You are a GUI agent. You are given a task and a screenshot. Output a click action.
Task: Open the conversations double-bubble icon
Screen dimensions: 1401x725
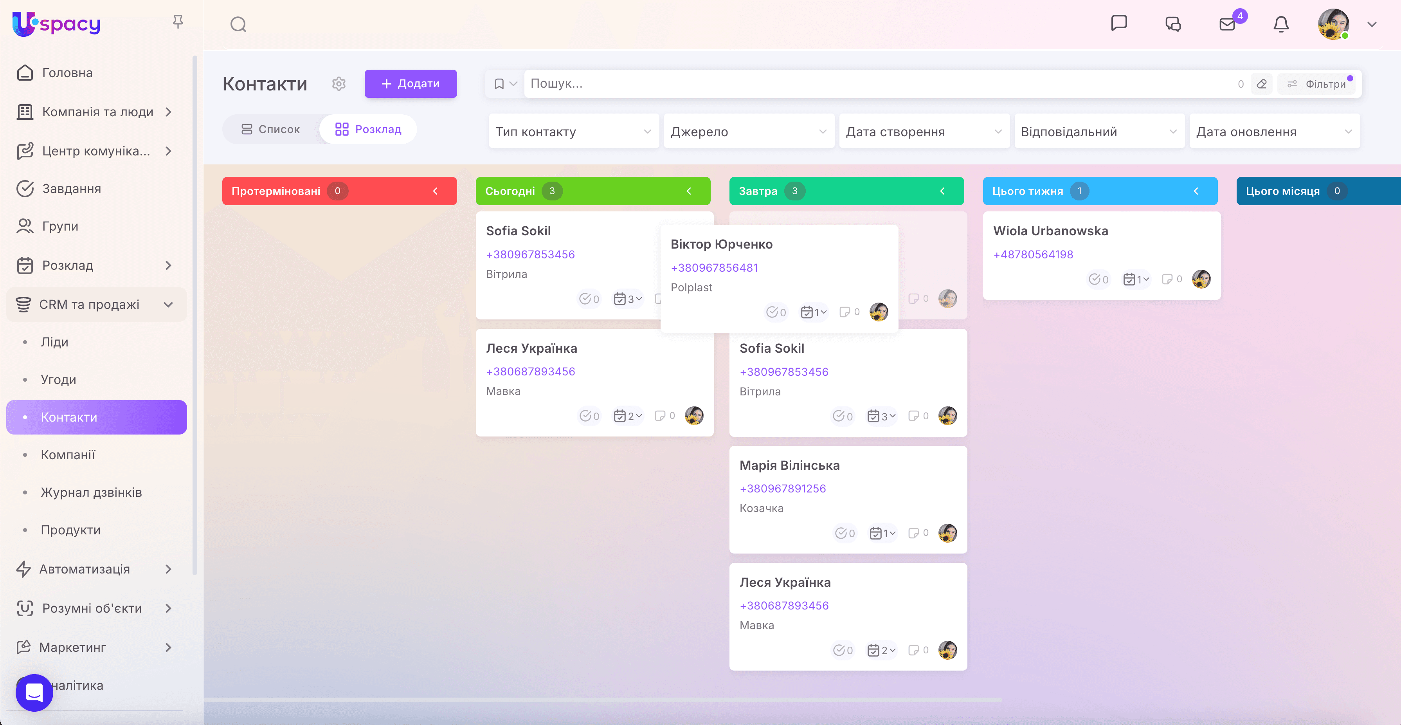(1173, 24)
